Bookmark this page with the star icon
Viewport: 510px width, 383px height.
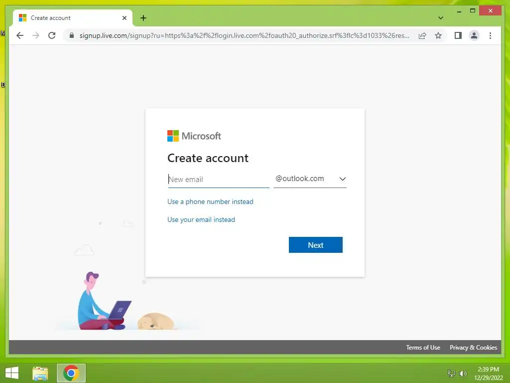438,35
